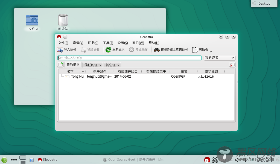
Task: Open the green openSUSE application launcher
Action: pos(4,160)
